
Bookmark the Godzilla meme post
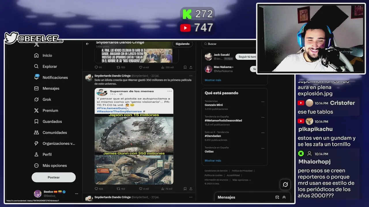tap(185, 189)
